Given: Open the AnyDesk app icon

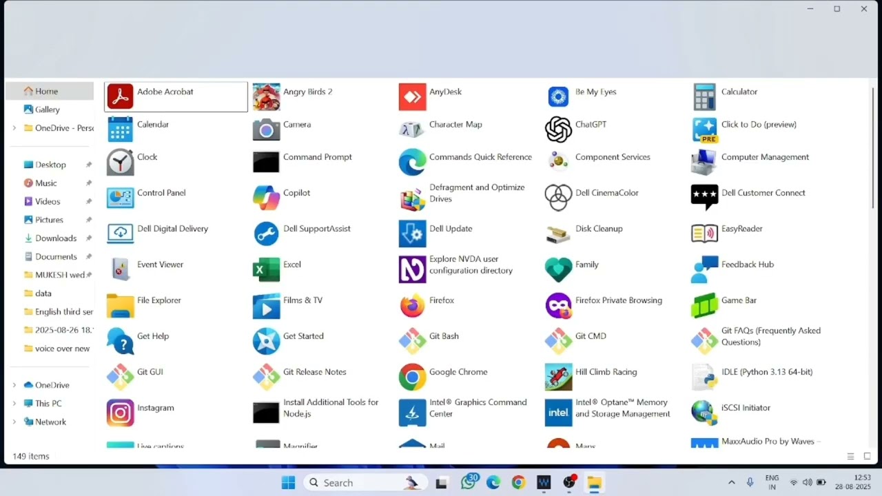Looking at the screenshot, I should pos(412,96).
